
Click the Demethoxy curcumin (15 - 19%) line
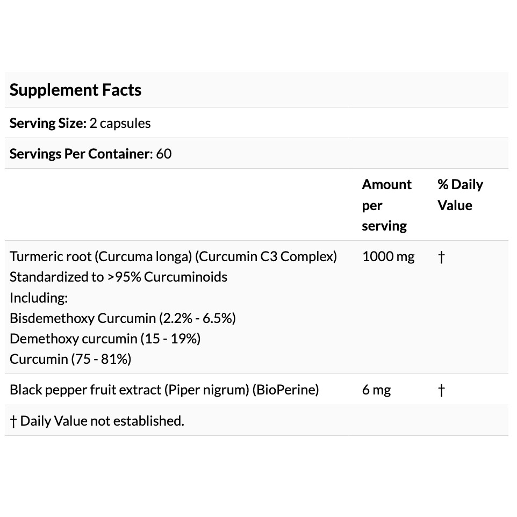tap(105, 339)
